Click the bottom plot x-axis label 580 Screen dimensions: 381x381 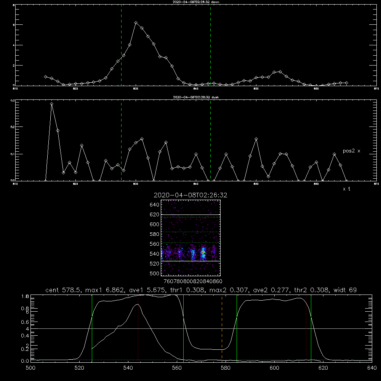click(226, 368)
